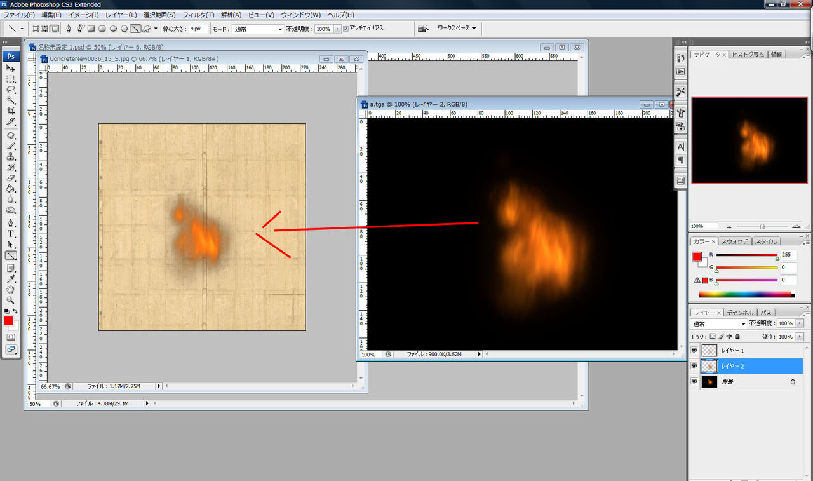The width and height of the screenshot is (813, 481).
Task: Open the モード dropdown in options bar
Action: [x=258, y=29]
